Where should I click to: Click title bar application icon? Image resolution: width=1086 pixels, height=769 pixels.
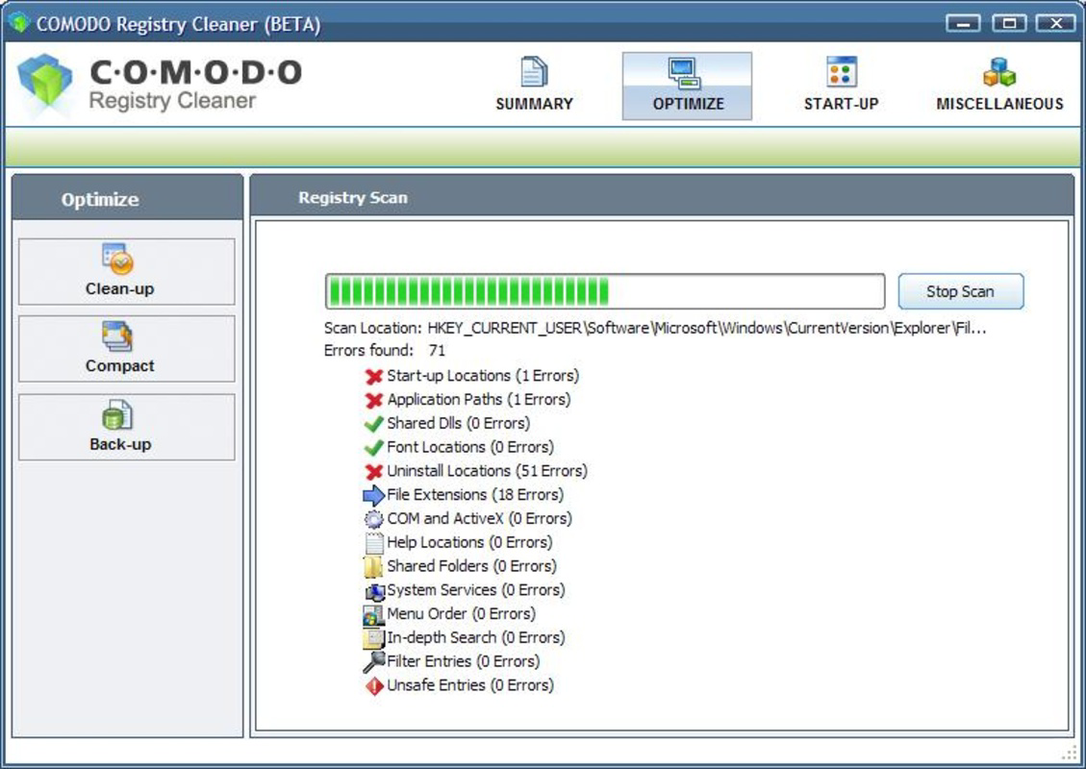(18, 22)
